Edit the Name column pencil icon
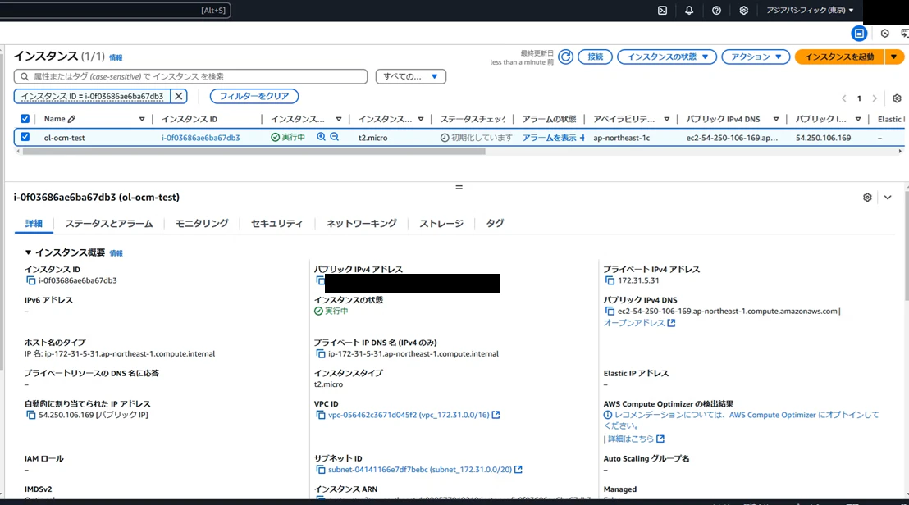The image size is (909, 505). click(71, 120)
